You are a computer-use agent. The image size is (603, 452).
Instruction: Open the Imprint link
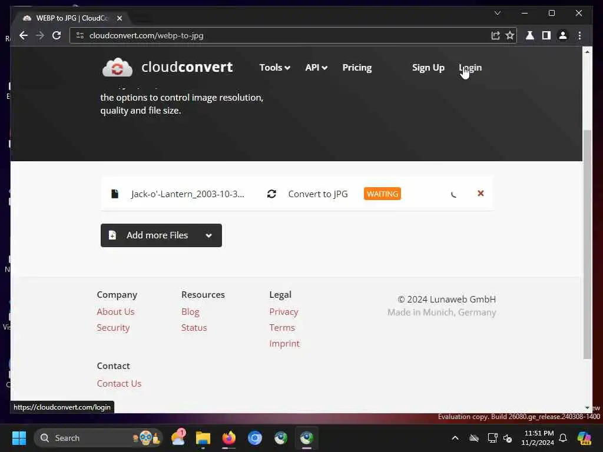284,344
